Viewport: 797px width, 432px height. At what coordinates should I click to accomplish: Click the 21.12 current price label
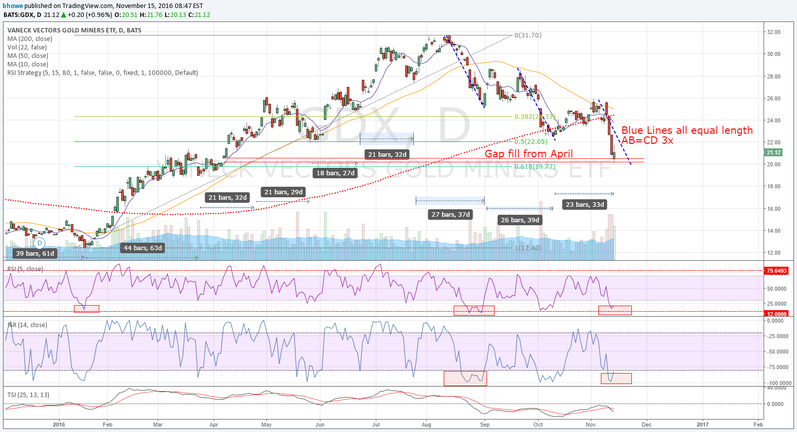(774, 153)
